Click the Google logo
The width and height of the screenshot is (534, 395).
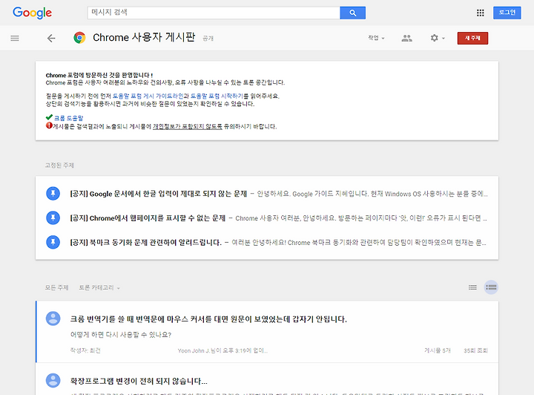click(x=32, y=13)
